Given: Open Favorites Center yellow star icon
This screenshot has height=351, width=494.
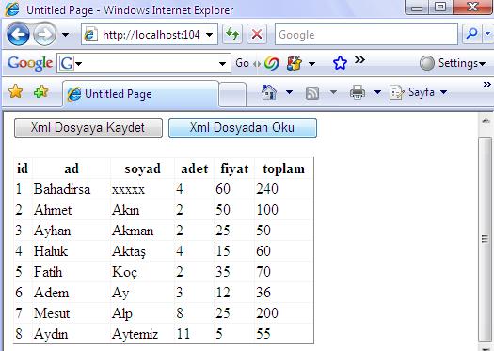Looking at the screenshot, I should [x=15, y=91].
